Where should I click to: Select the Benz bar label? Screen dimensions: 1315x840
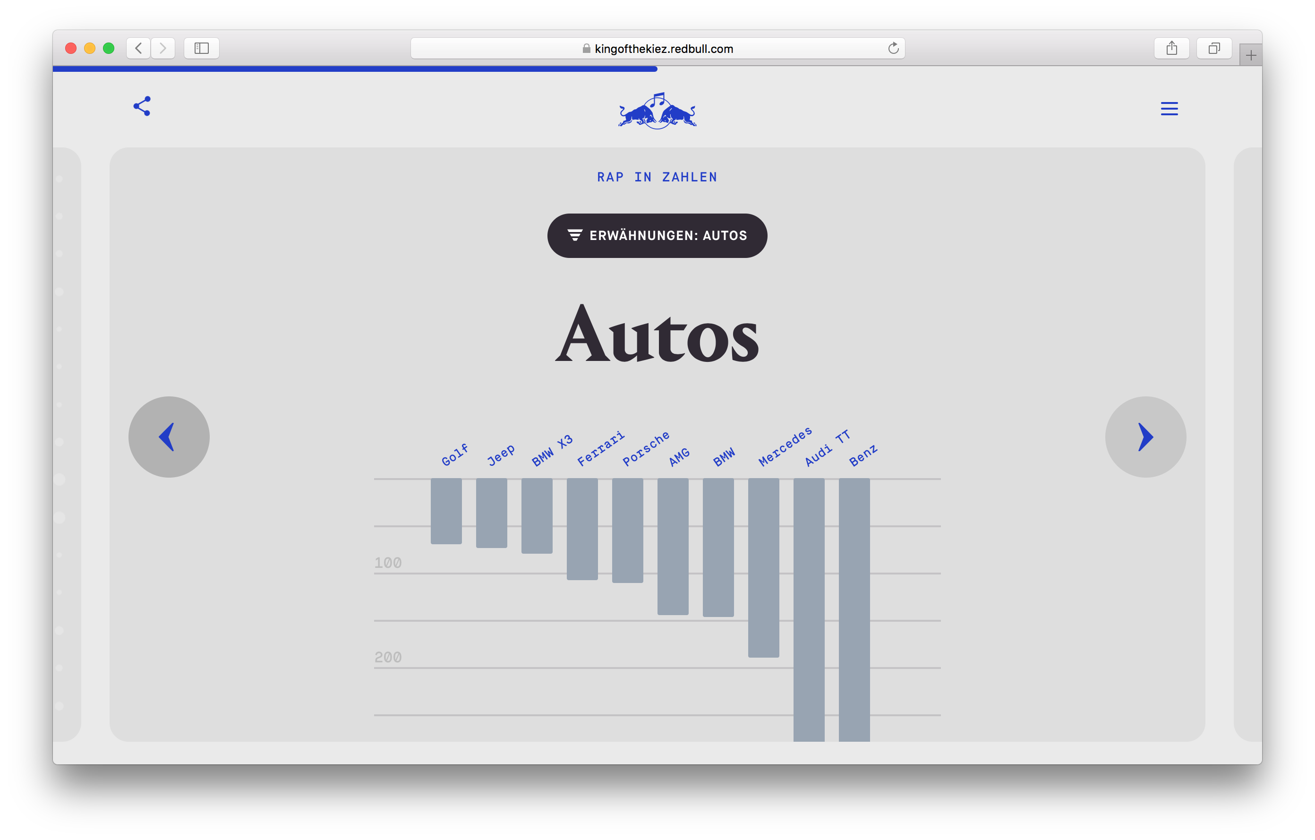863,455
